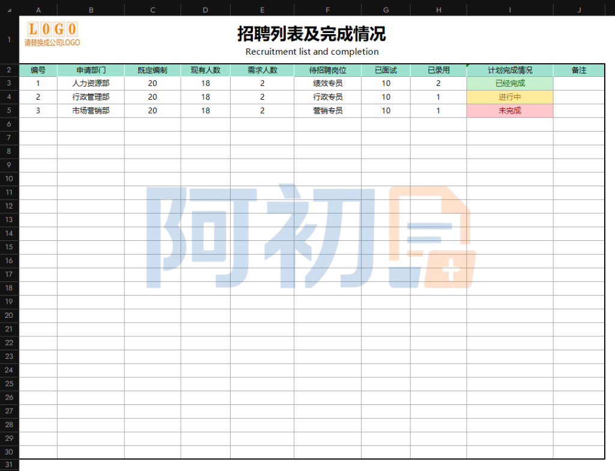Select the 市场营销部 cell
This screenshot has width=615, height=471.
pyautogui.click(x=91, y=111)
